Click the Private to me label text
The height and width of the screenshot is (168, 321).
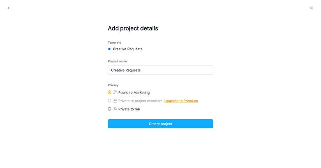point(129,109)
